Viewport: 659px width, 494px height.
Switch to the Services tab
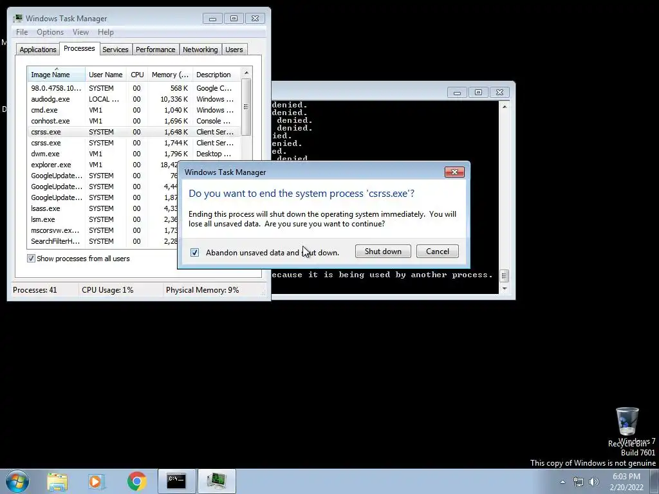[115, 50]
